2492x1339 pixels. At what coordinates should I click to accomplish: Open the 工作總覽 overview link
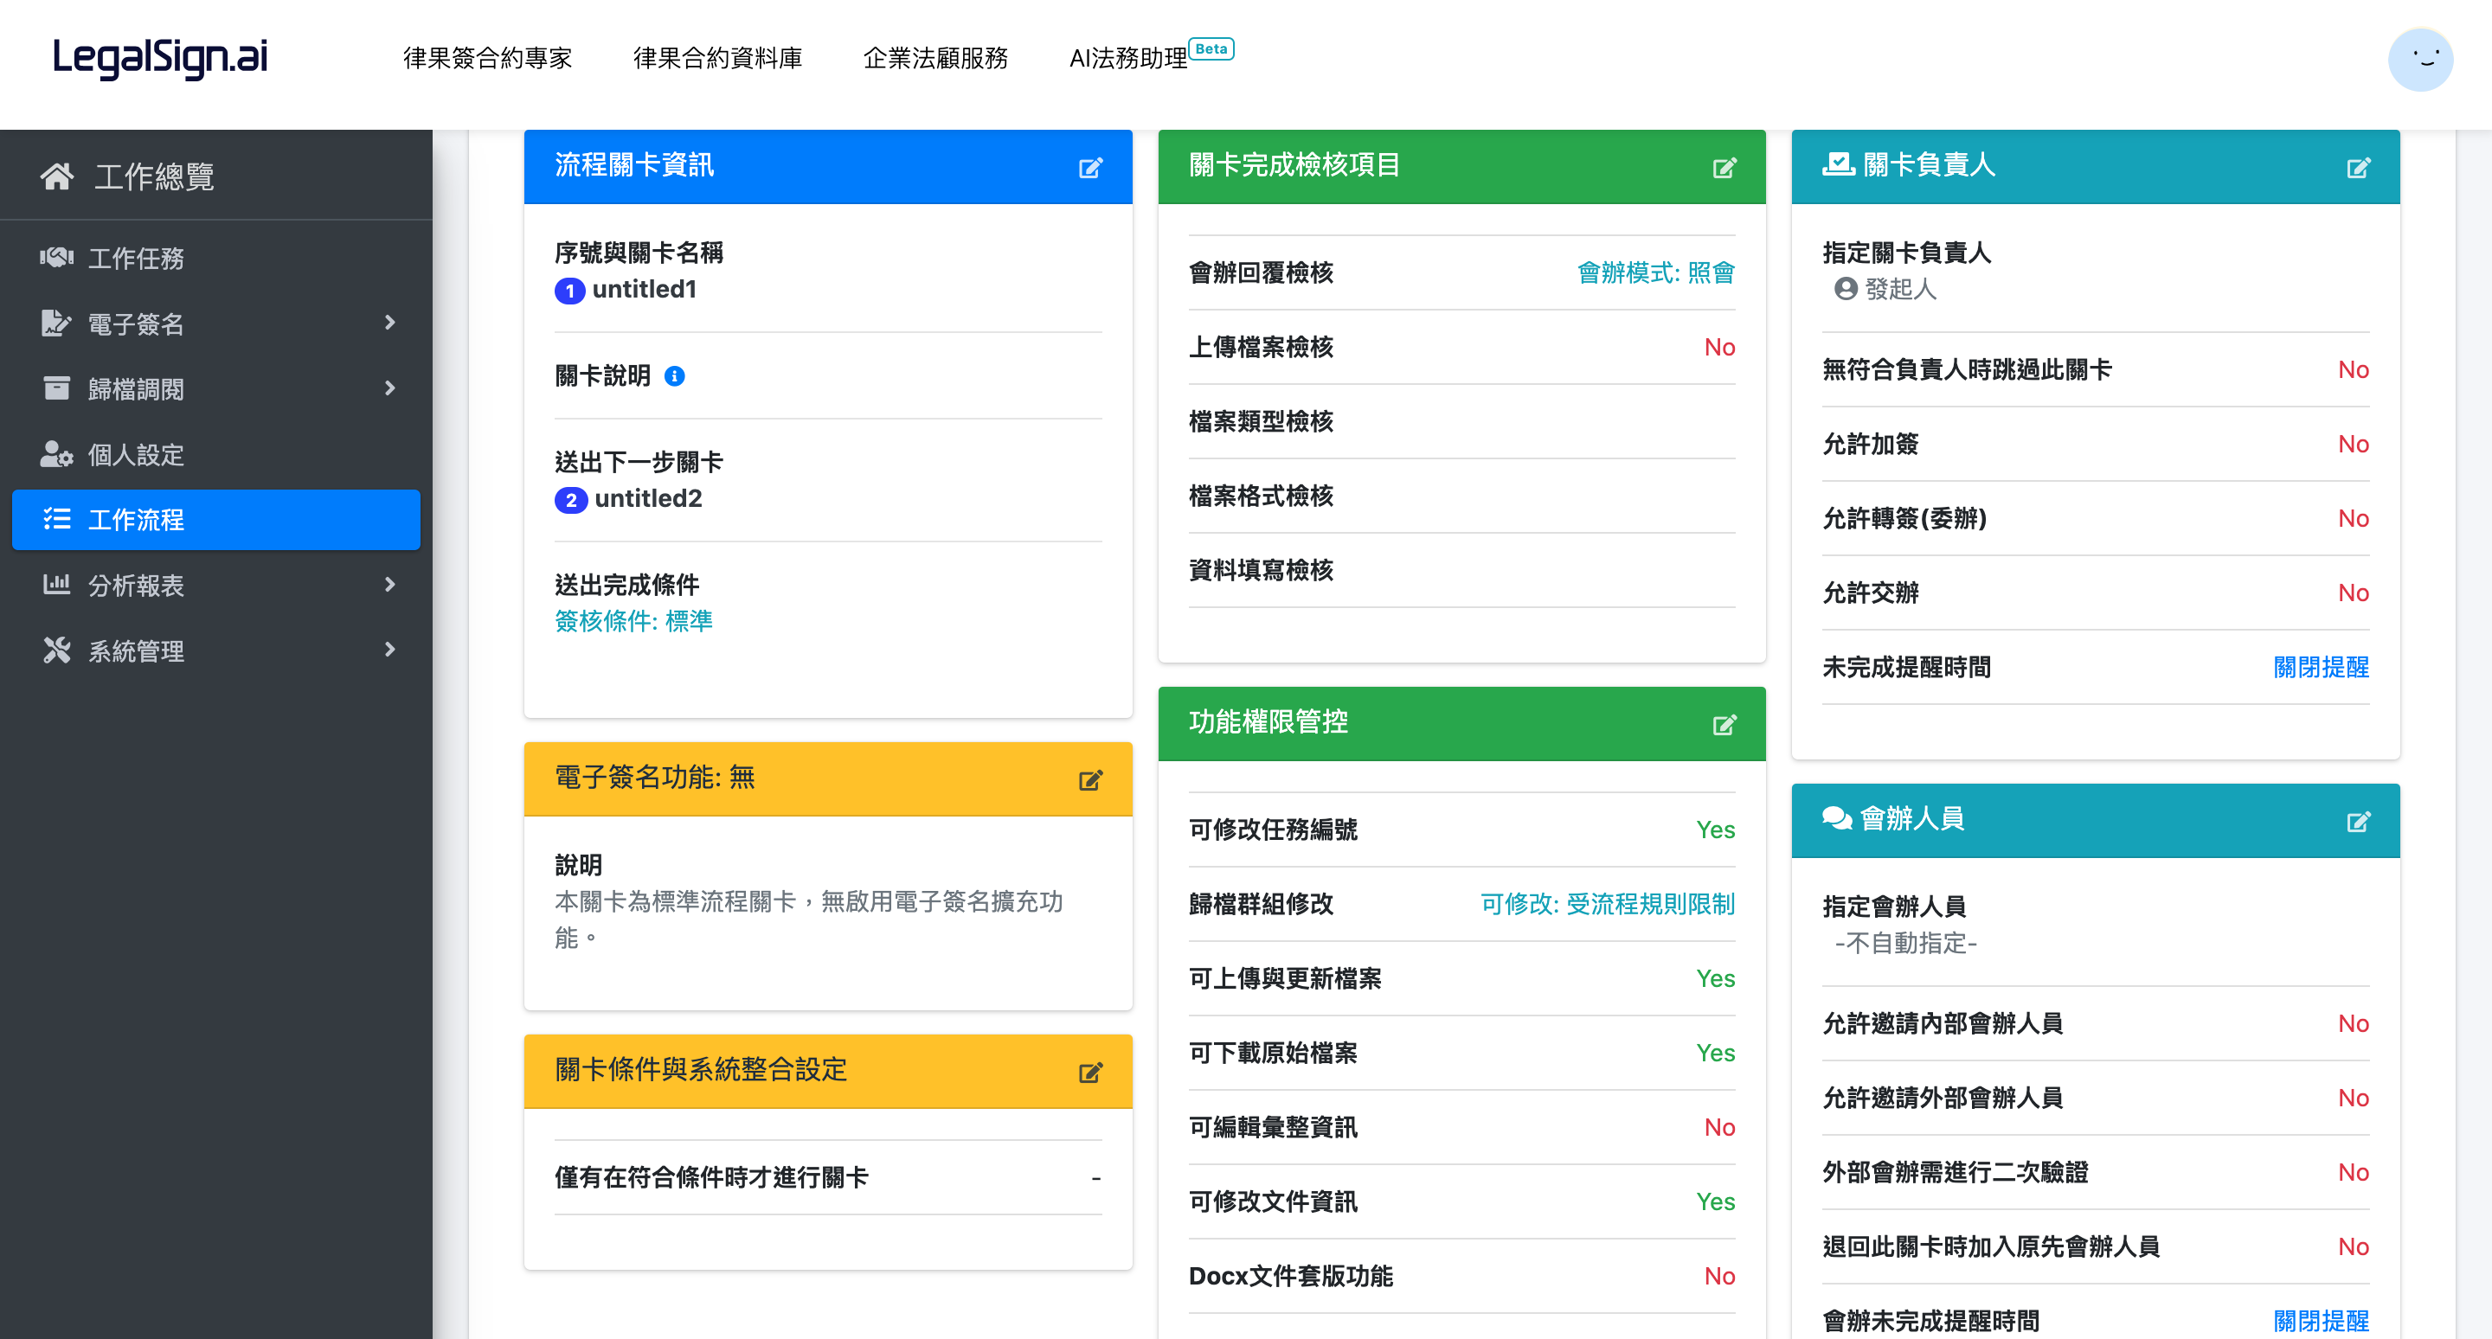click(x=154, y=177)
